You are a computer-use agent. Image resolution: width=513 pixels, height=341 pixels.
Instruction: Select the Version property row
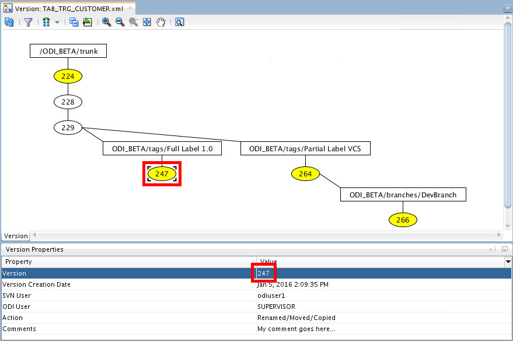click(x=257, y=273)
